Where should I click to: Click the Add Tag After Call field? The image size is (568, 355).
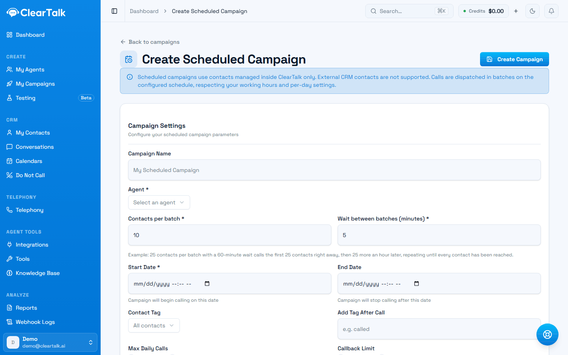439,329
